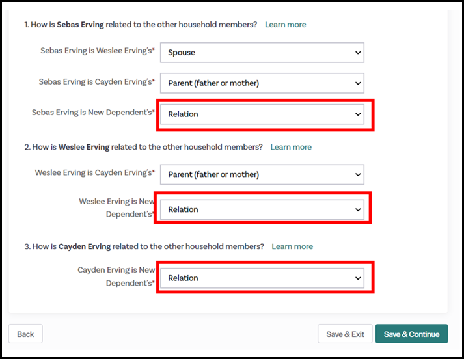Go back with the Back button

25,334
